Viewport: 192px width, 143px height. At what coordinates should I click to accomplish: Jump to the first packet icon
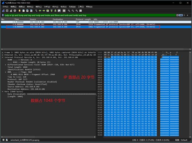[52, 11]
